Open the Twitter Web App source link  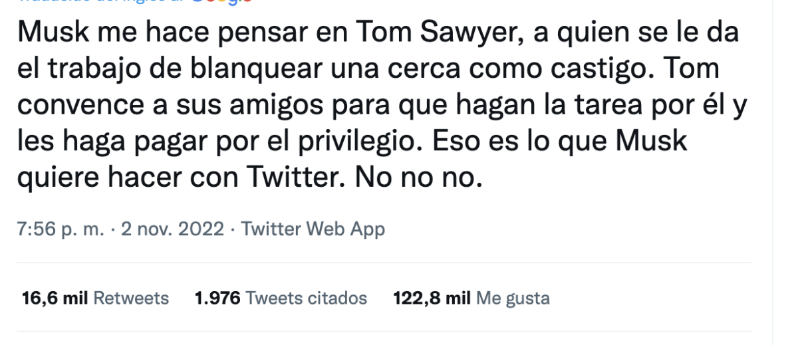313,230
